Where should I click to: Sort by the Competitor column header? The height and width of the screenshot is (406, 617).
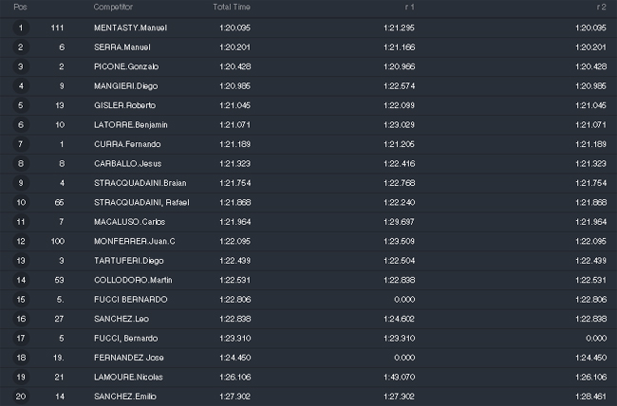pos(113,7)
